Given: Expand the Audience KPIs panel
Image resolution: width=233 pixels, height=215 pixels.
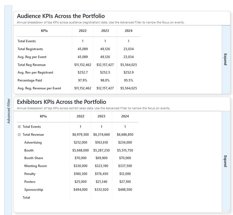Looking at the screenshot, I should click(226, 59).
